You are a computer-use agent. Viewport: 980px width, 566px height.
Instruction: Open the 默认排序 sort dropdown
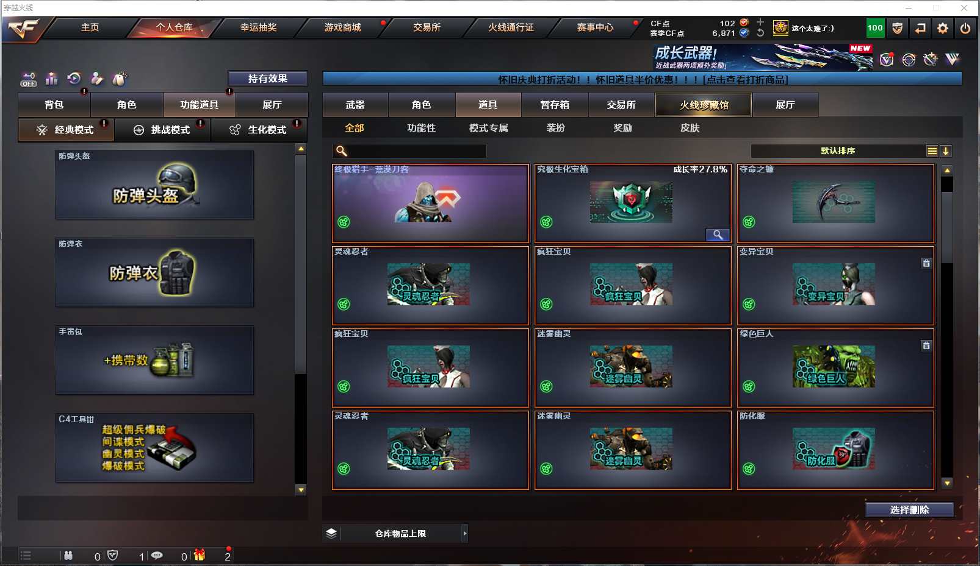click(x=838, y=151)
